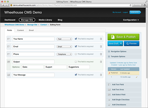148x108 pixels.
Task: Click the pencil edit icon for version 1
Action: (x=136, y=77)
